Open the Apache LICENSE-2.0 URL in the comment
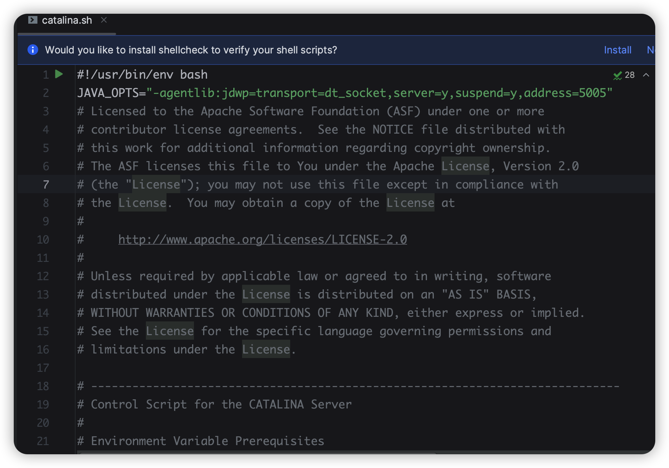 click(x=262, y=239)
